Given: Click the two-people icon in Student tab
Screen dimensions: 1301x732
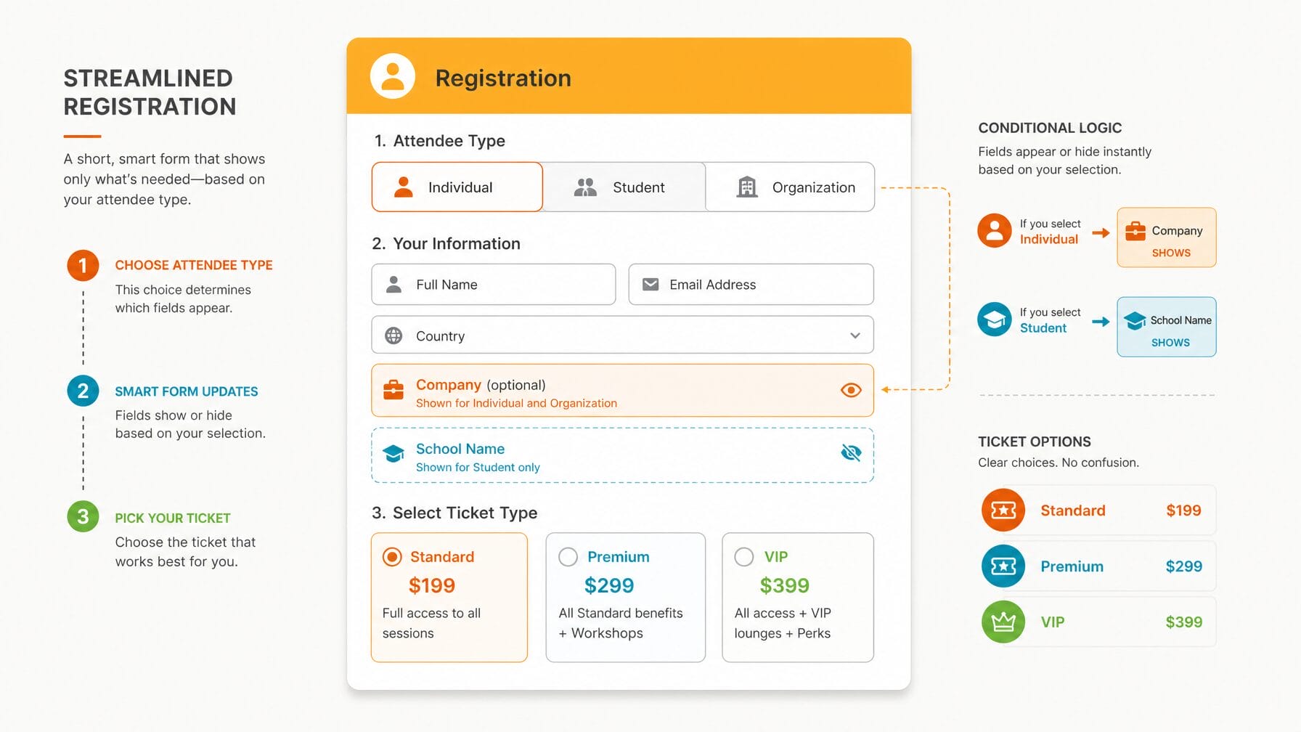Looking at the screenshot, I should click(585, 187).
